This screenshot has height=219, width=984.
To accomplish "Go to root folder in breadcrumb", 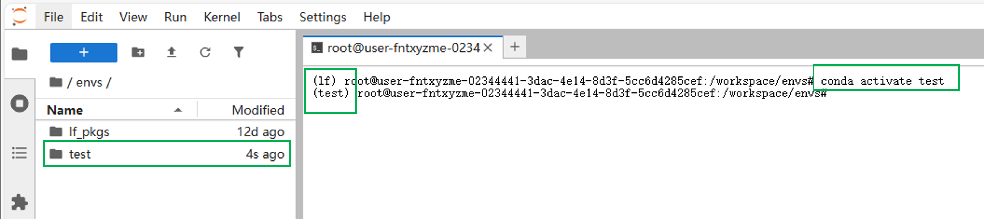I will (x=56, y=82).
